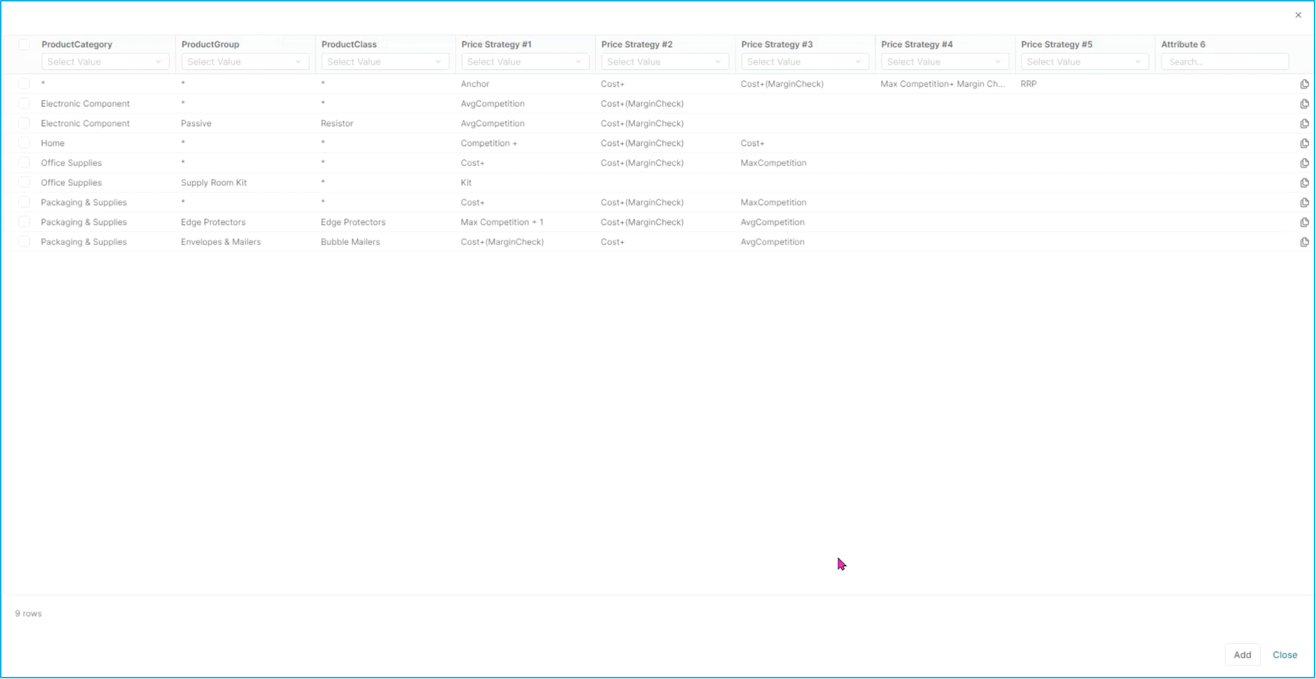Open the ProductCategory filter dropdown
The image size is (1316, 679).
[x=105, y=62]
